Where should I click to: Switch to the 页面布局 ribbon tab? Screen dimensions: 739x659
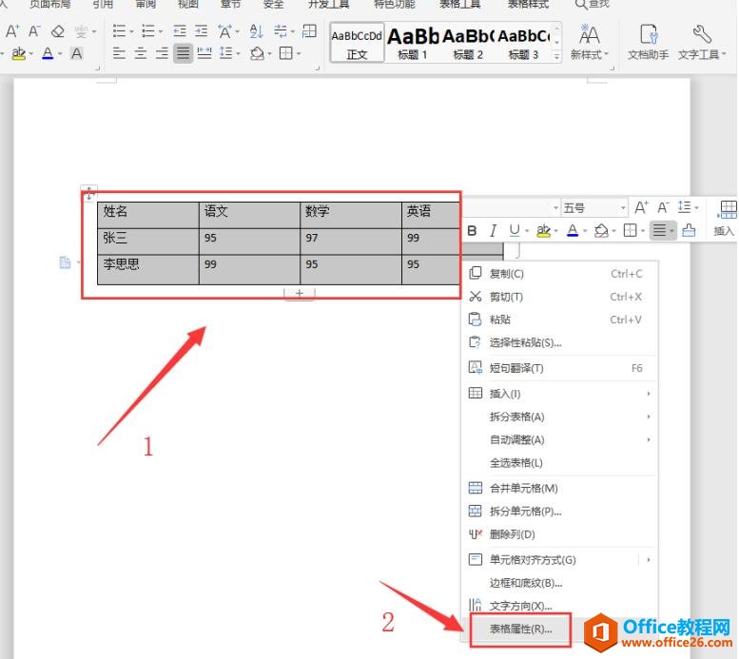click(50, 4)
